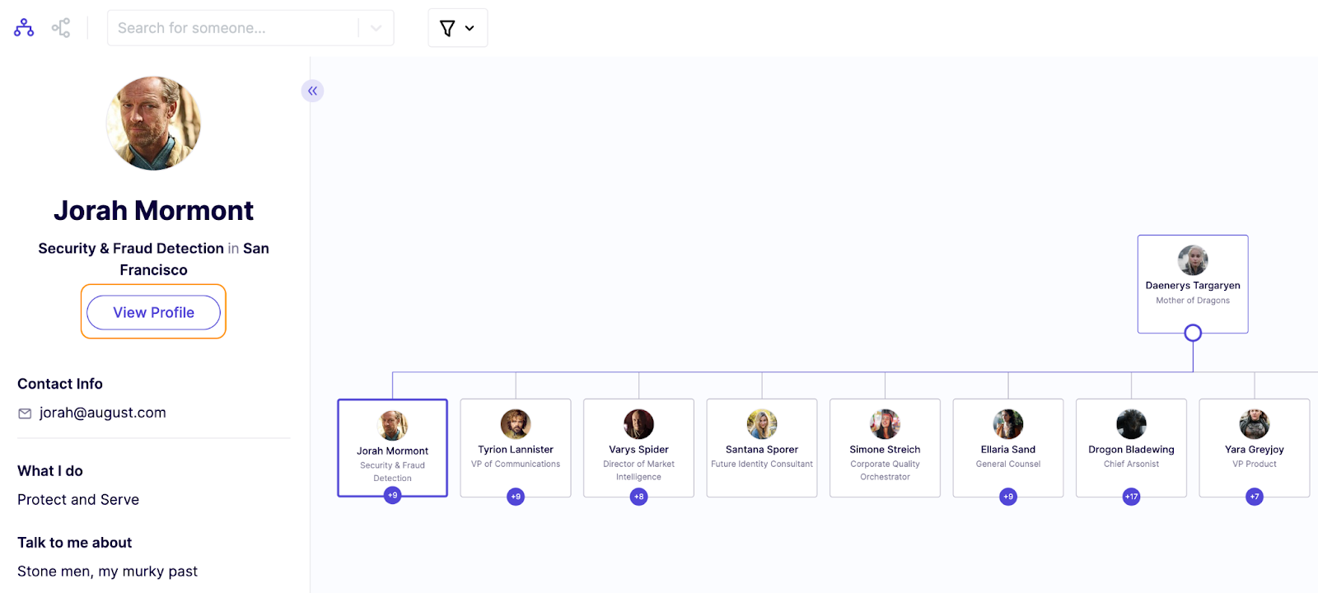Viewport: 1318px width, 593px height.
Task: Select the Daenerys Targaryen card
Action: 1193,284
